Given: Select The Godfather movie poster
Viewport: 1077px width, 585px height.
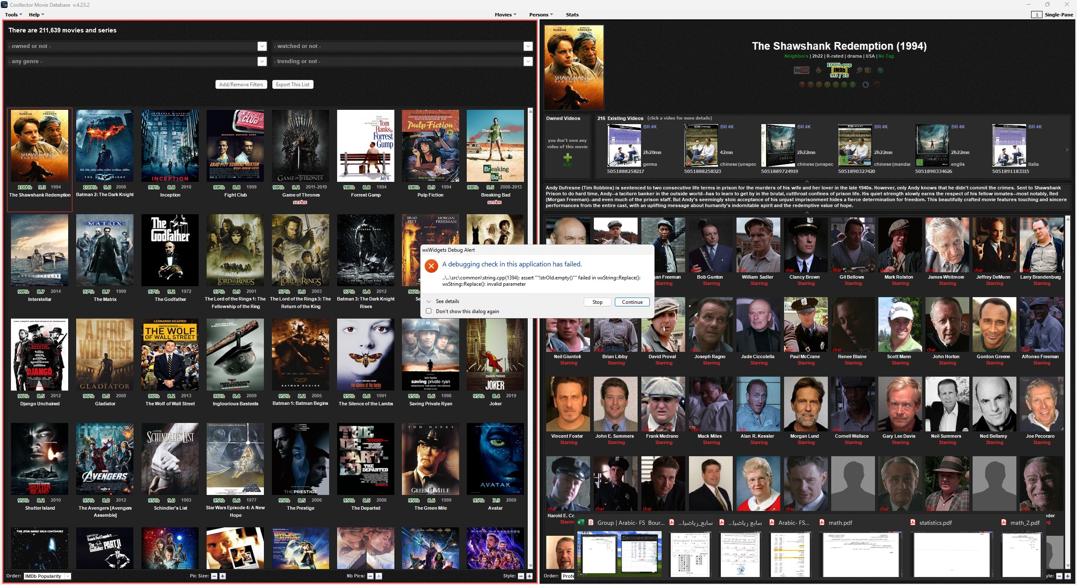Looking at the screenshot, I should pyautogui.click(x=170, y=250).
